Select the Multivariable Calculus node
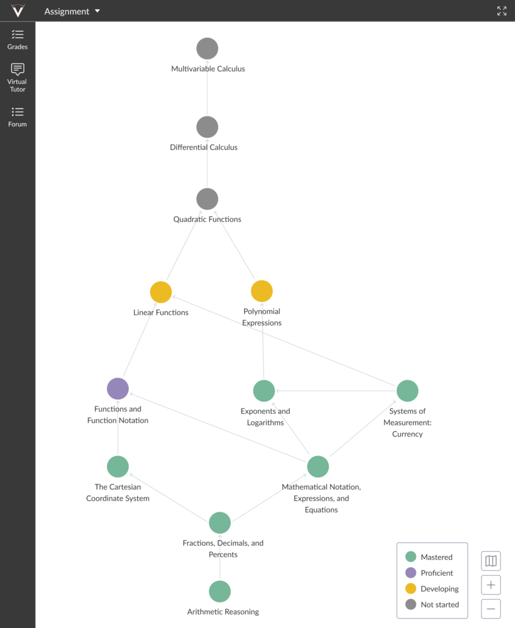This screenshot has width=515, height=628. [x=207, y=49]
